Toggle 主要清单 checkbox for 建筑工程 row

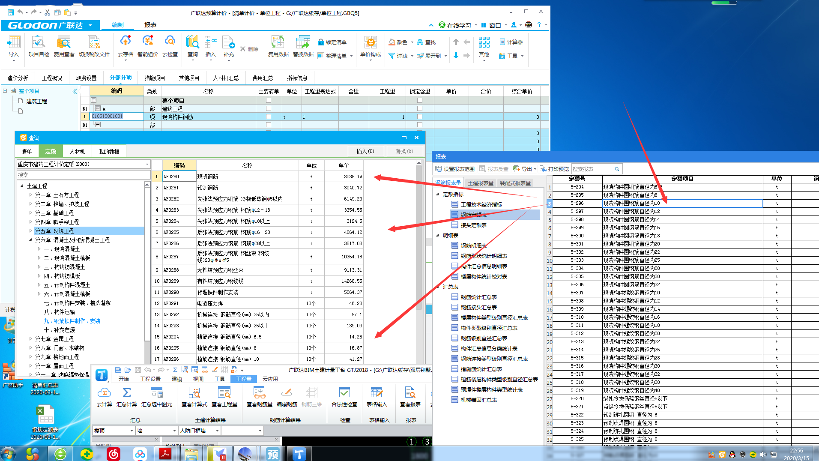point(269,108)
